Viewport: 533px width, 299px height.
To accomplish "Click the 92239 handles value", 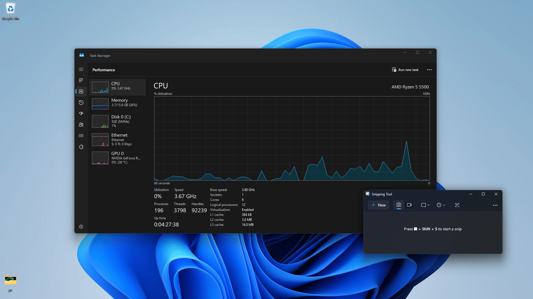I will tap(199, 210).
